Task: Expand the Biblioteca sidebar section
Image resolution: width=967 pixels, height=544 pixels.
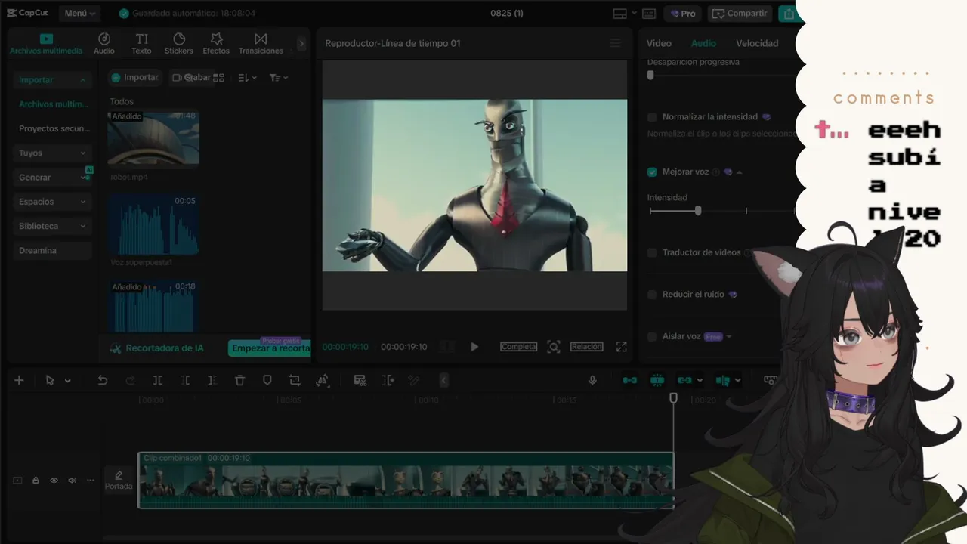Action: pos(52,226)
